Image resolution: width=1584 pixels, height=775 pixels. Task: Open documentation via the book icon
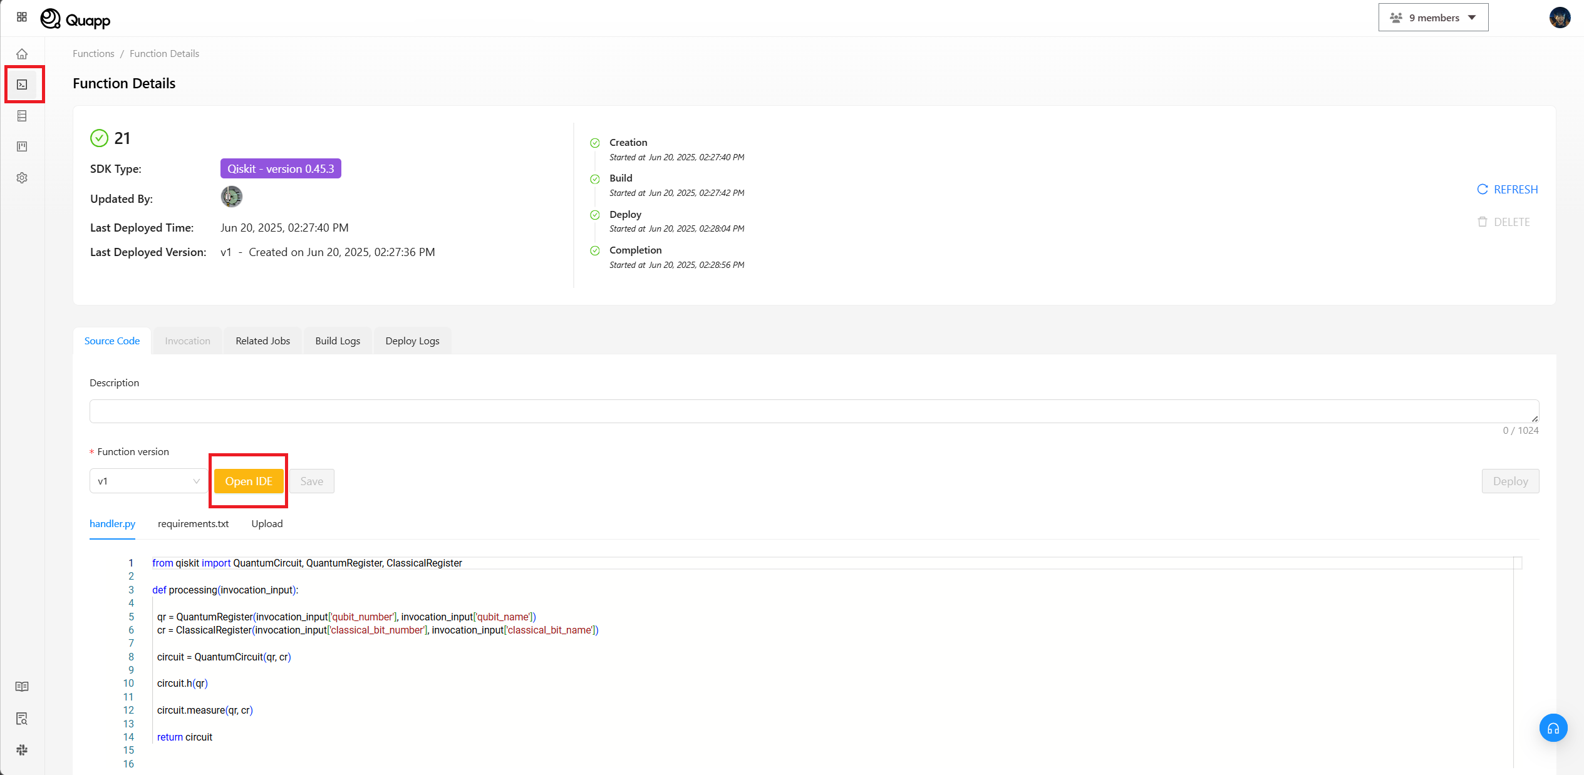pos(23,686)
